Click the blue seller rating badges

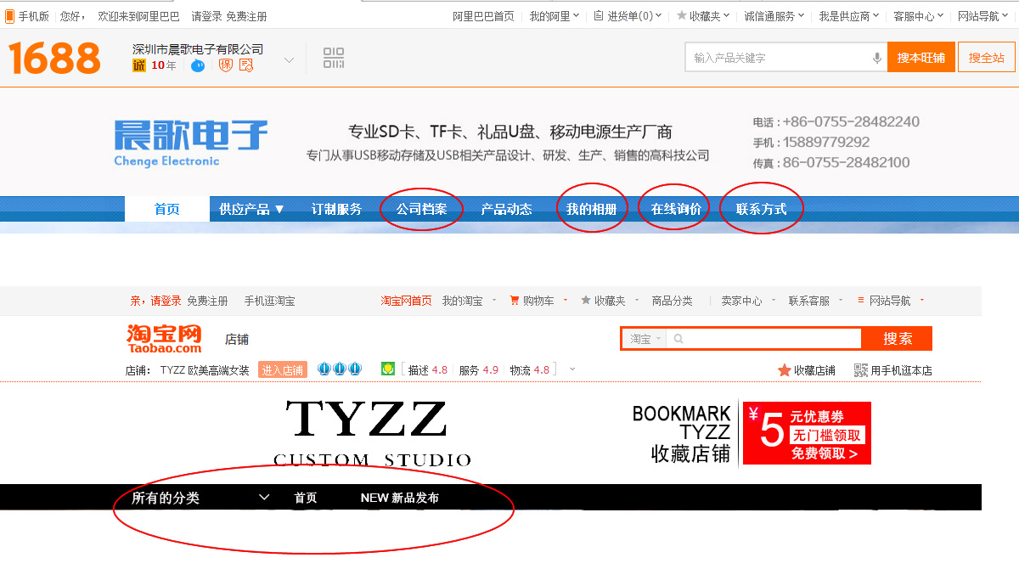point(340,369)
